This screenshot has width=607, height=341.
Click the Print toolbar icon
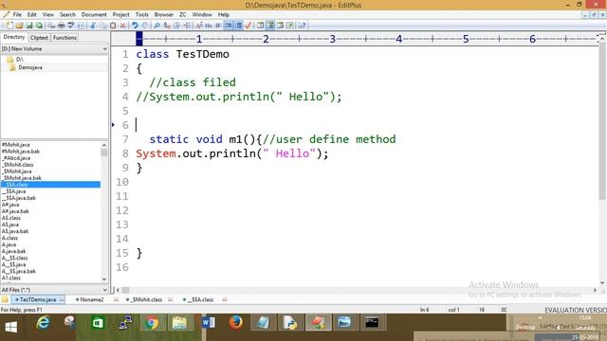(x=61, y=26)
